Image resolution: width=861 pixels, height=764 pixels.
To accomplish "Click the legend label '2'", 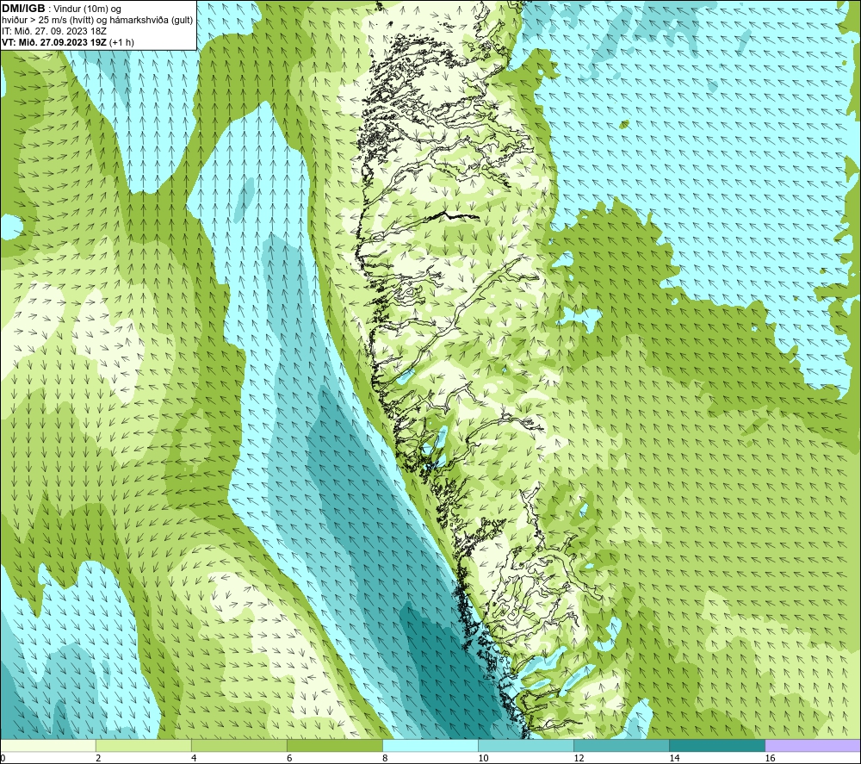I will [98, 758].
